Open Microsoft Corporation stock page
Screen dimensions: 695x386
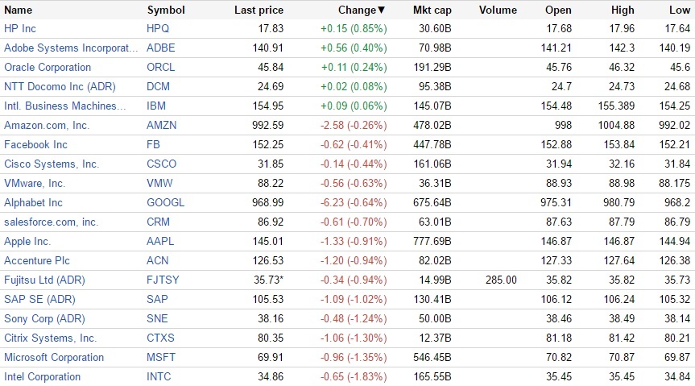tap(54, 357)
